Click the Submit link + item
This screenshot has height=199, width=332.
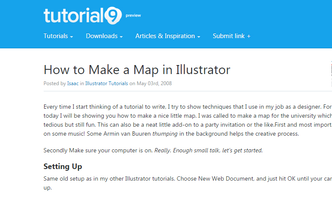coord(232,36)
